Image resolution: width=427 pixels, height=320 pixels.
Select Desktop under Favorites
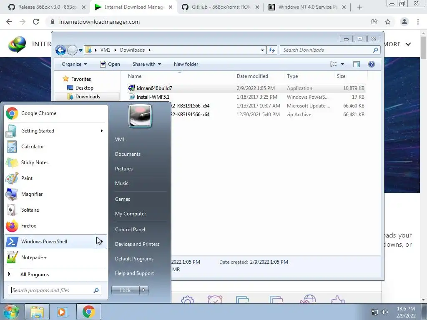pos(84,88)
